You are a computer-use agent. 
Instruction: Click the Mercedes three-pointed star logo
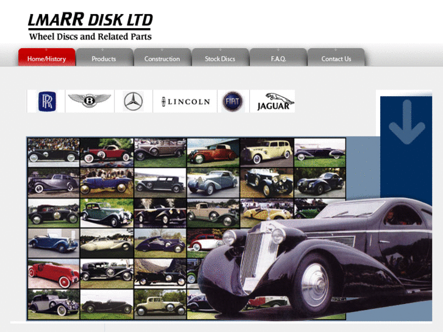(133, 101)
